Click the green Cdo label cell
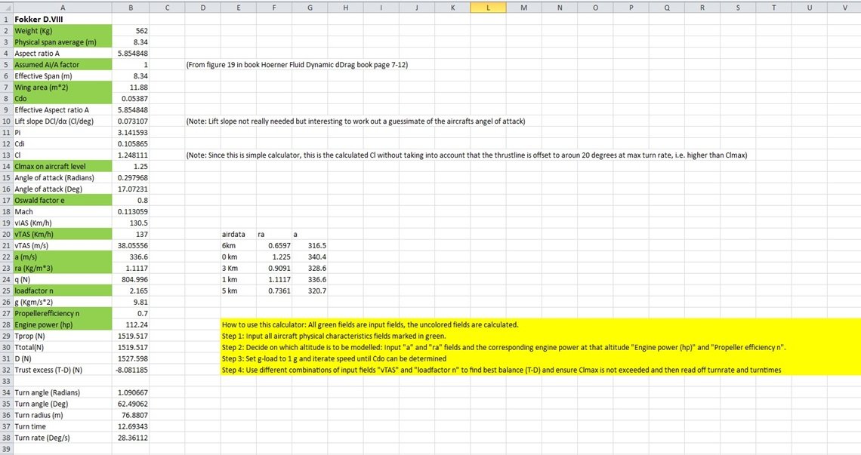The width and height of the screenshot is (861, 455). click(x=63, y=99)
